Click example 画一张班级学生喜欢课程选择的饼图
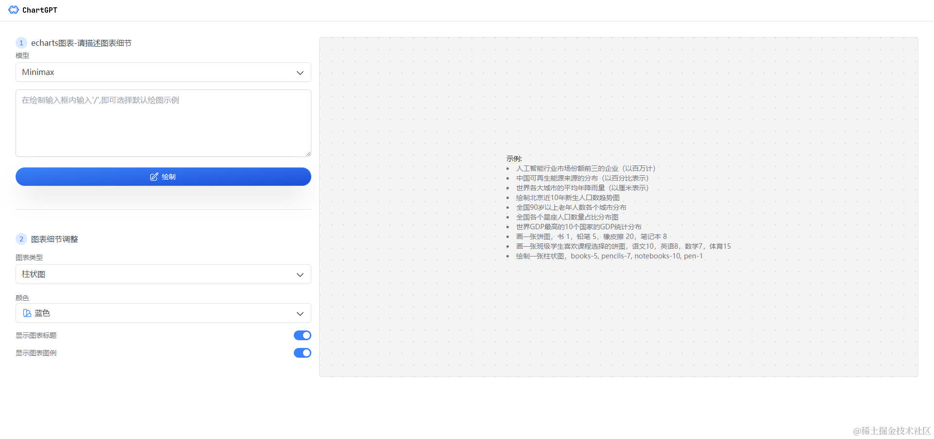The image size is (934, 439). 623,246
